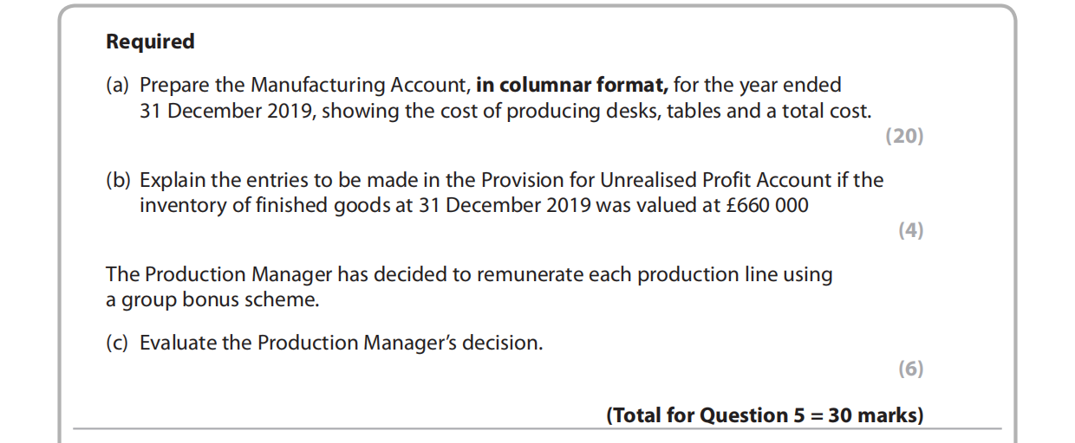
Task: Click the "(6)" marks indicator
Action: click(x=910, y=369)
